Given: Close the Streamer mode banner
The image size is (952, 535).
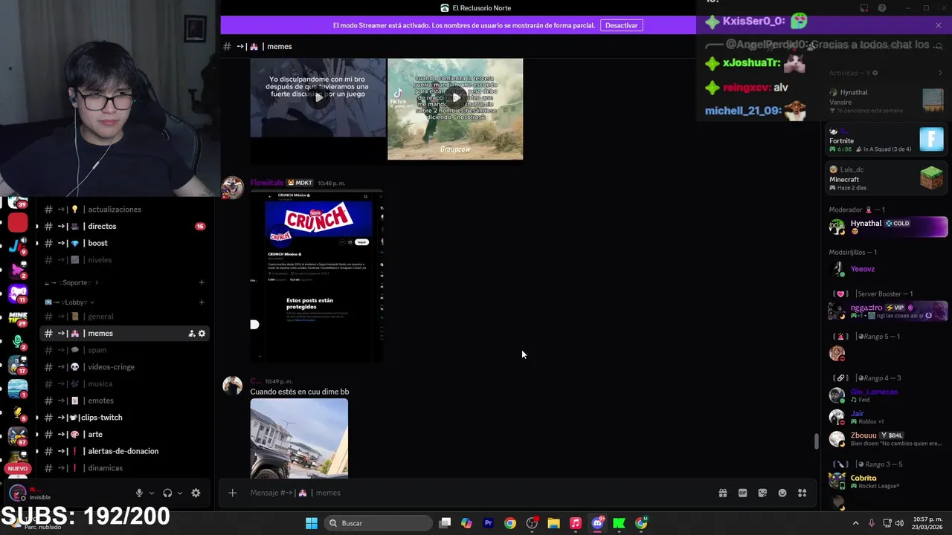Looking at the screenshot, I should [x=939, y=25].
